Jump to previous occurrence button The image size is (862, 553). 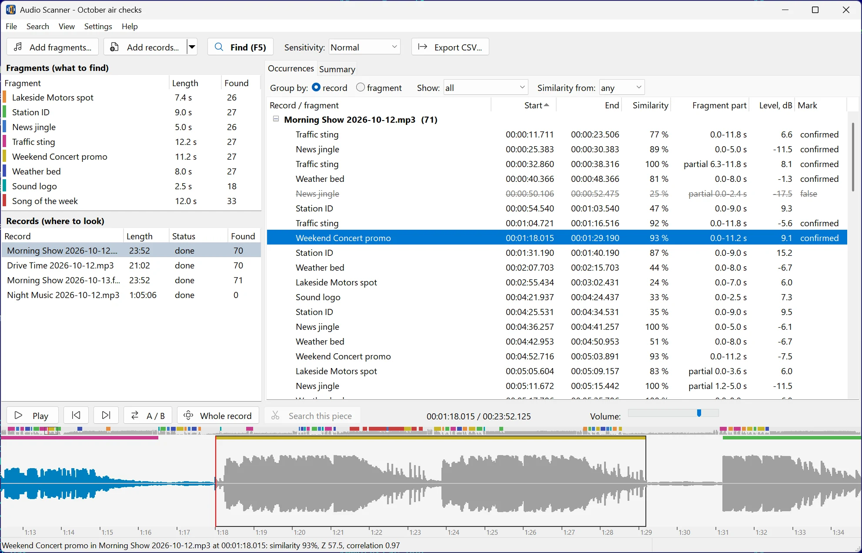[76, 415]
